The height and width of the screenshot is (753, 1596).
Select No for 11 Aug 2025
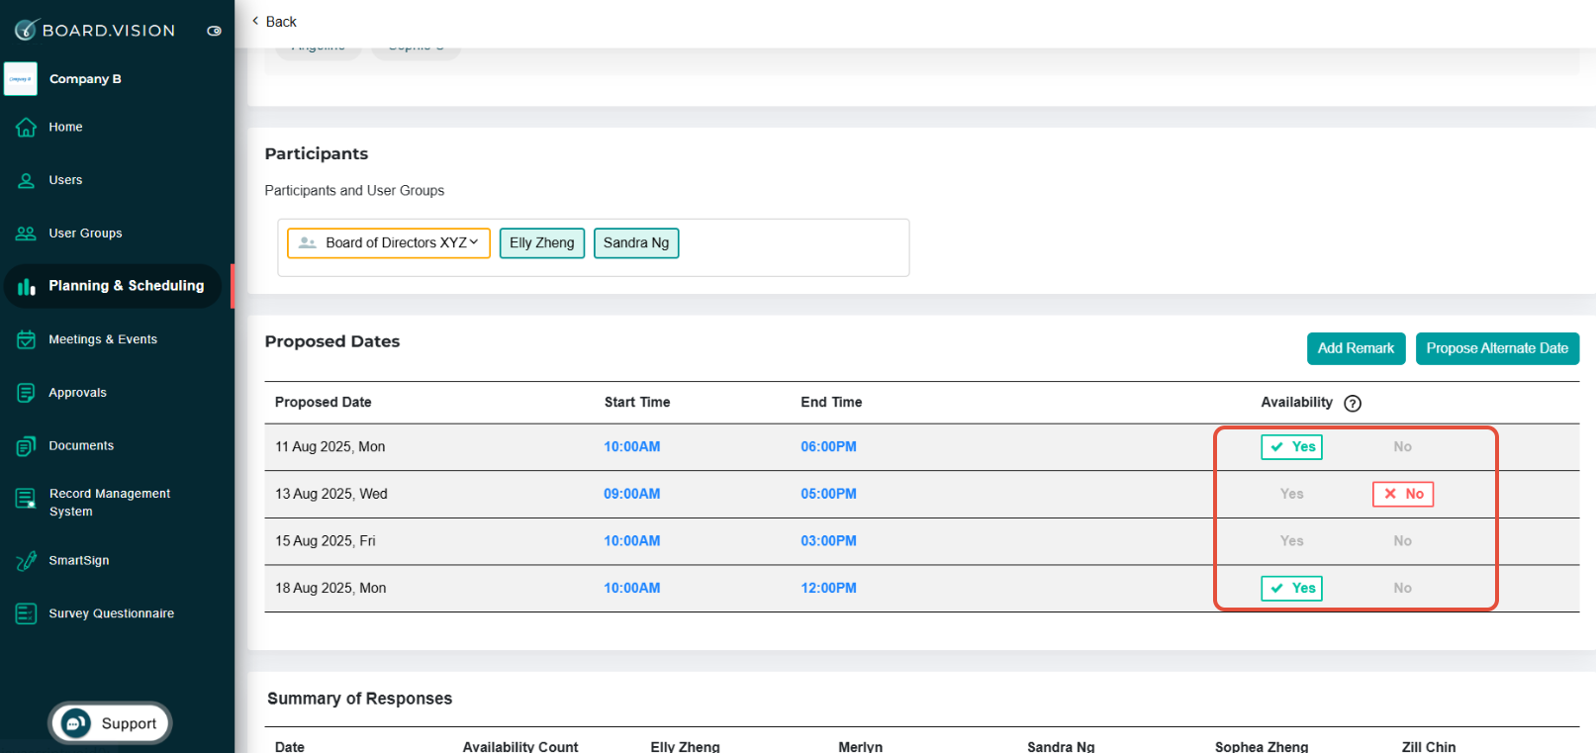pos(1402,447)
